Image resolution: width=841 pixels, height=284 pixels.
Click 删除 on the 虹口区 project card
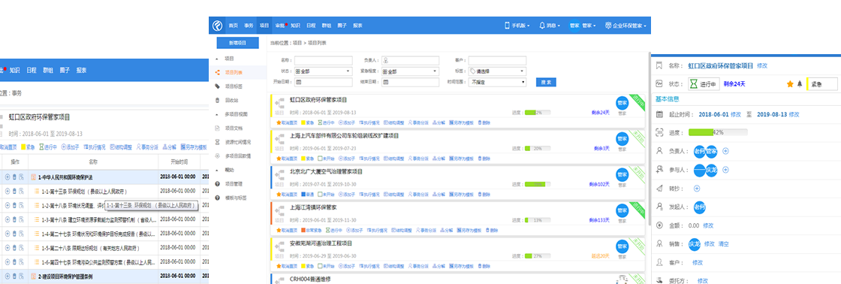click(484, 123)
